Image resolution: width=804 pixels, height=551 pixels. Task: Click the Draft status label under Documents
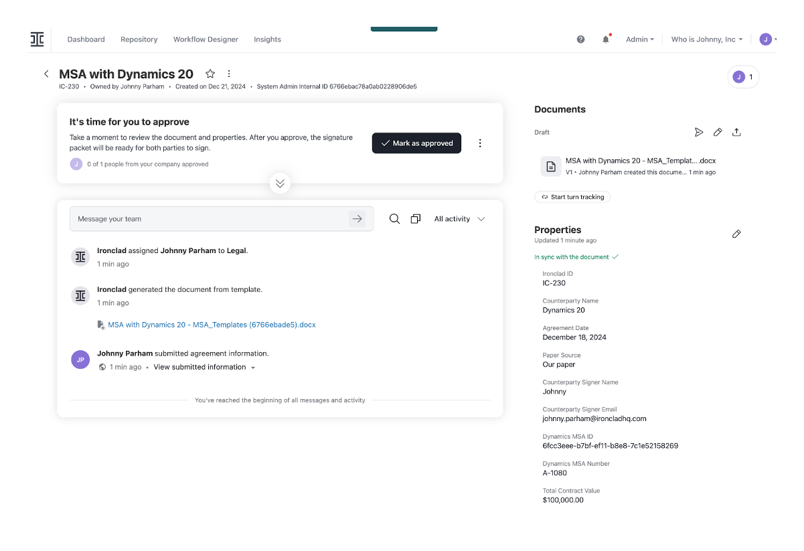tap(542, 133)
